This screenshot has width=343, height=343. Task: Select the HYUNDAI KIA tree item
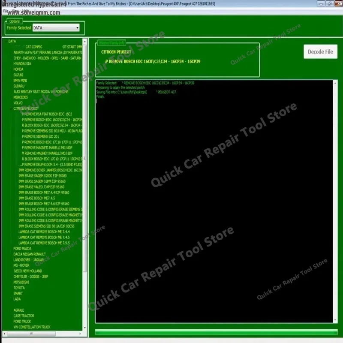[x=22, y=63]
